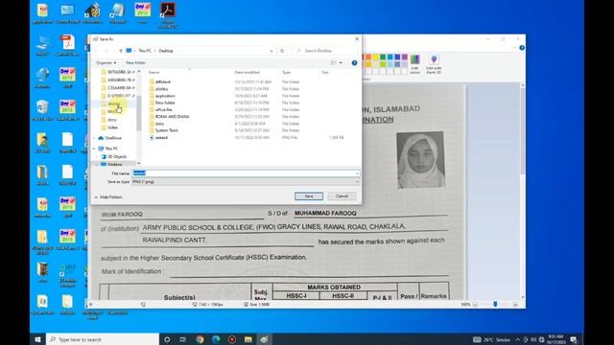Expand the 3D Objects tree node
This screenshot has height=345, width=614.
click(x=97, y=156)
